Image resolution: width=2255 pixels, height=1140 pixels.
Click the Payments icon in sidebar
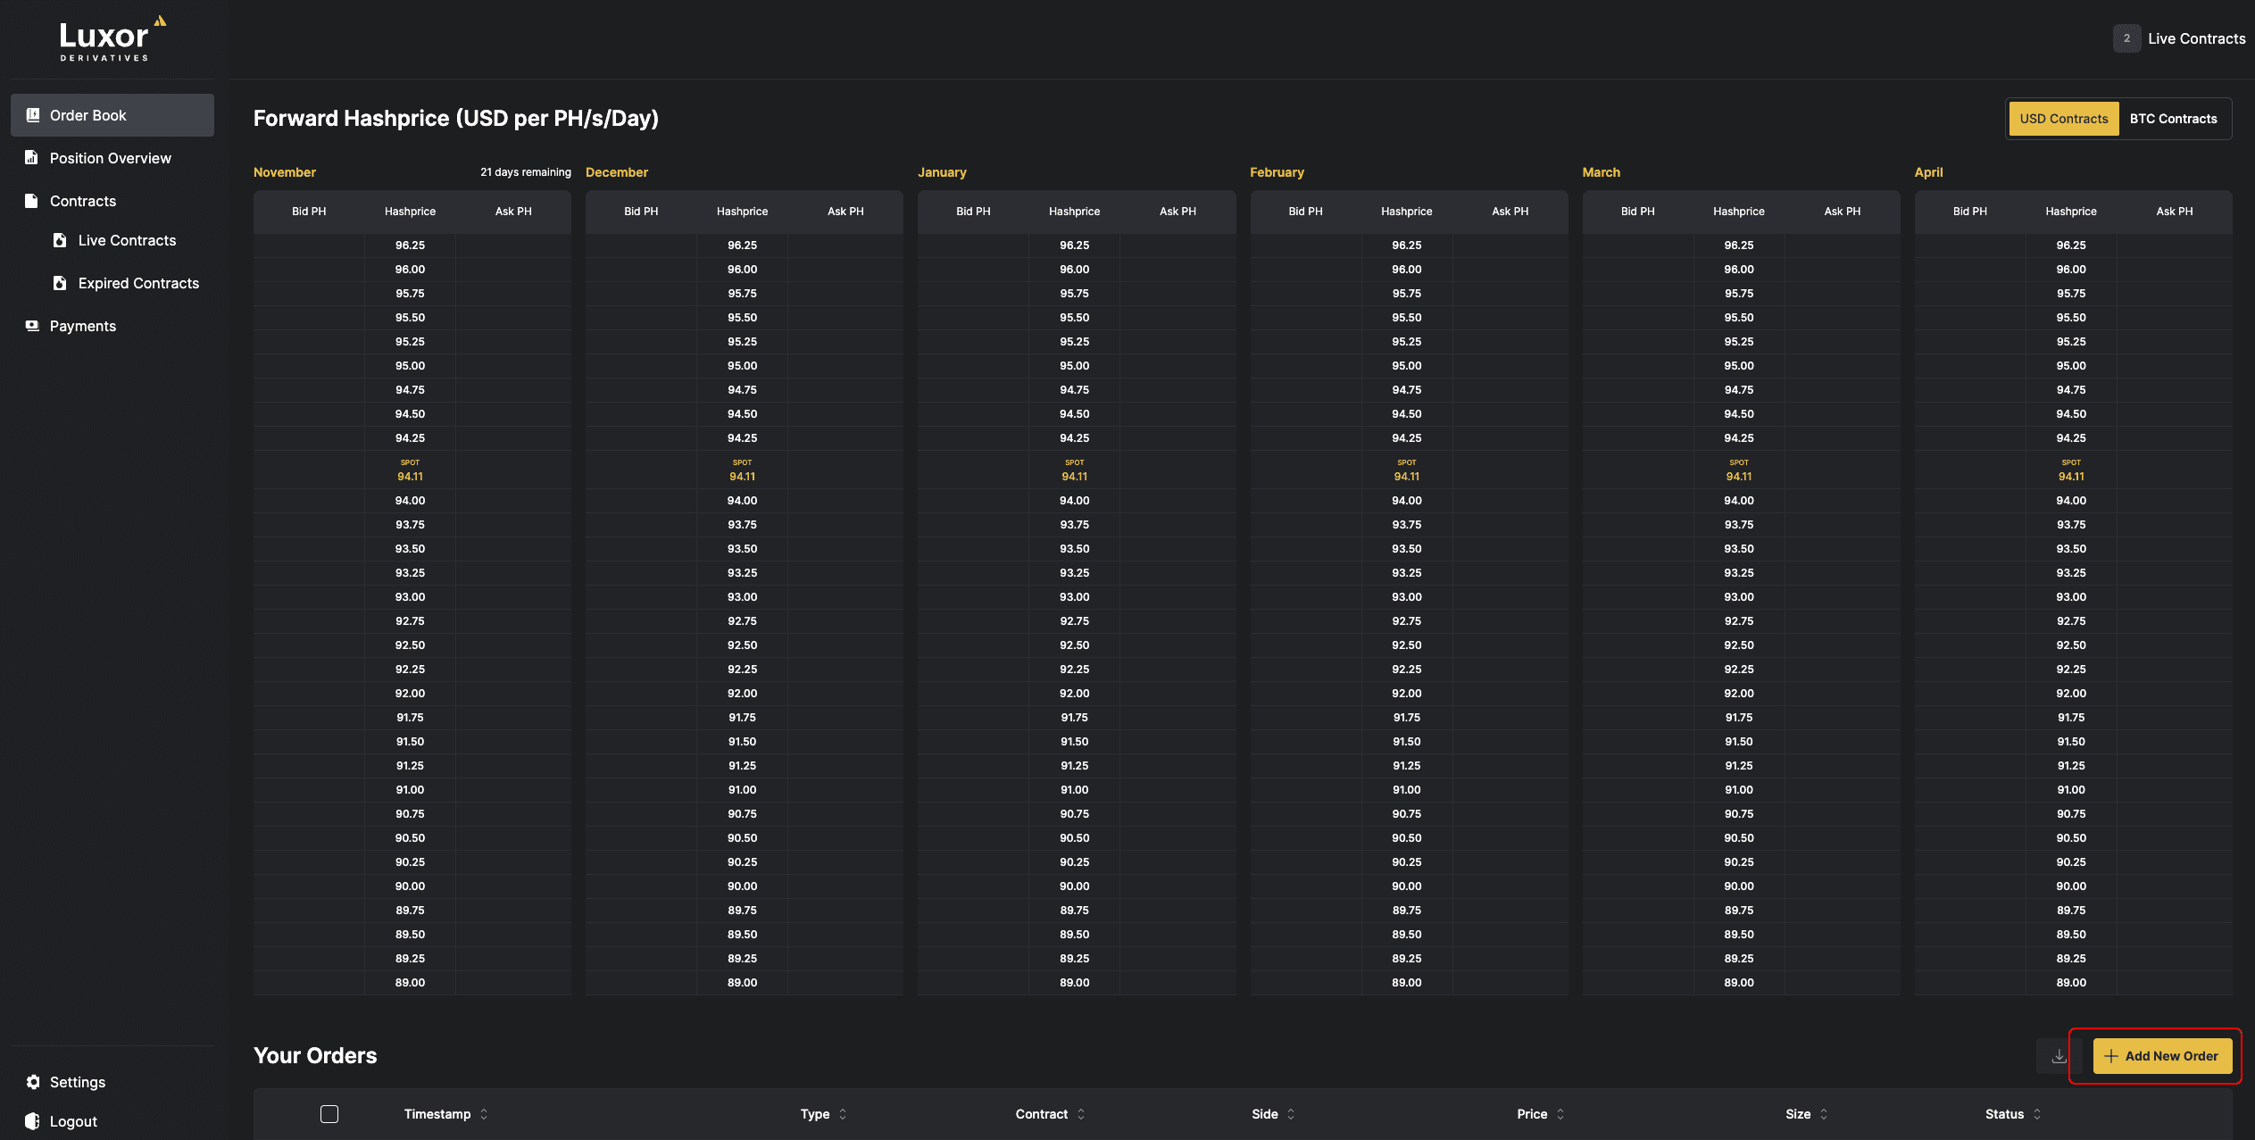29,326
